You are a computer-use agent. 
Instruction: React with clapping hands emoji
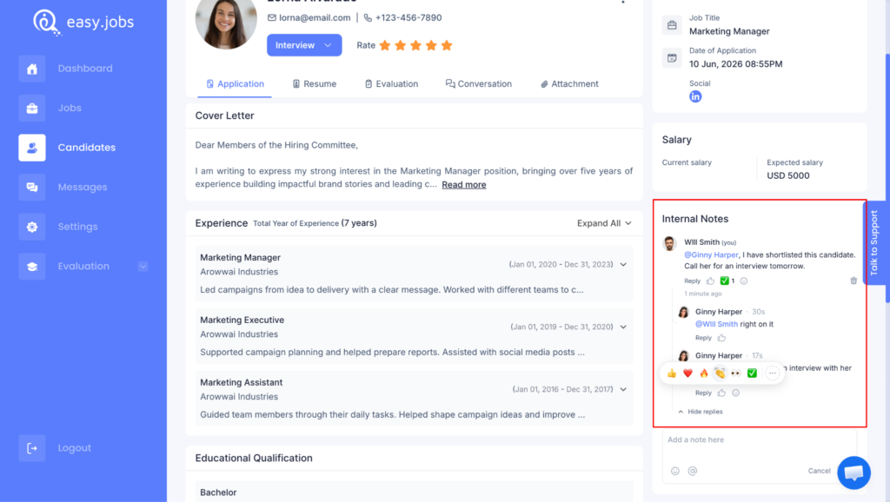click(x=720, y=373)
